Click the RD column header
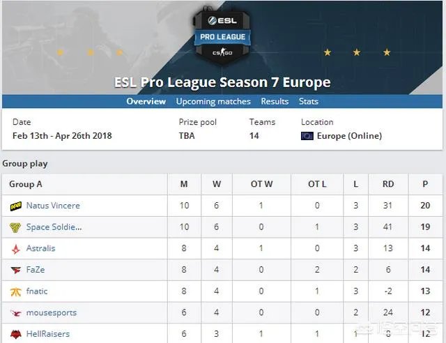 tap(388, 185)
